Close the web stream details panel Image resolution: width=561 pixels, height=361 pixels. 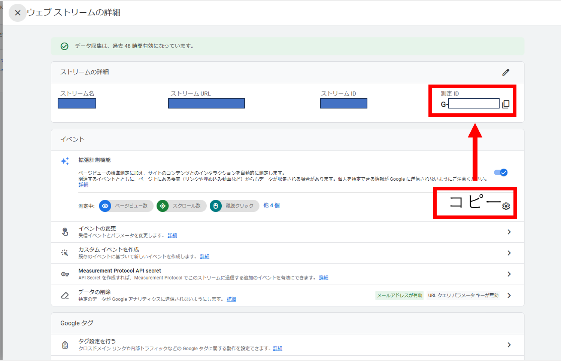18,13
